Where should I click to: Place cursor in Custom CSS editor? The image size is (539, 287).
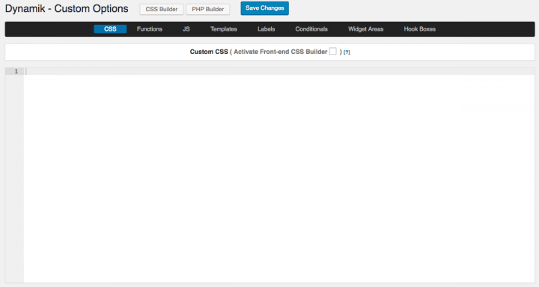point(279,175)
